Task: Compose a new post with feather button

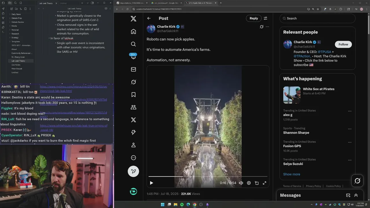Action: [133, 171]
